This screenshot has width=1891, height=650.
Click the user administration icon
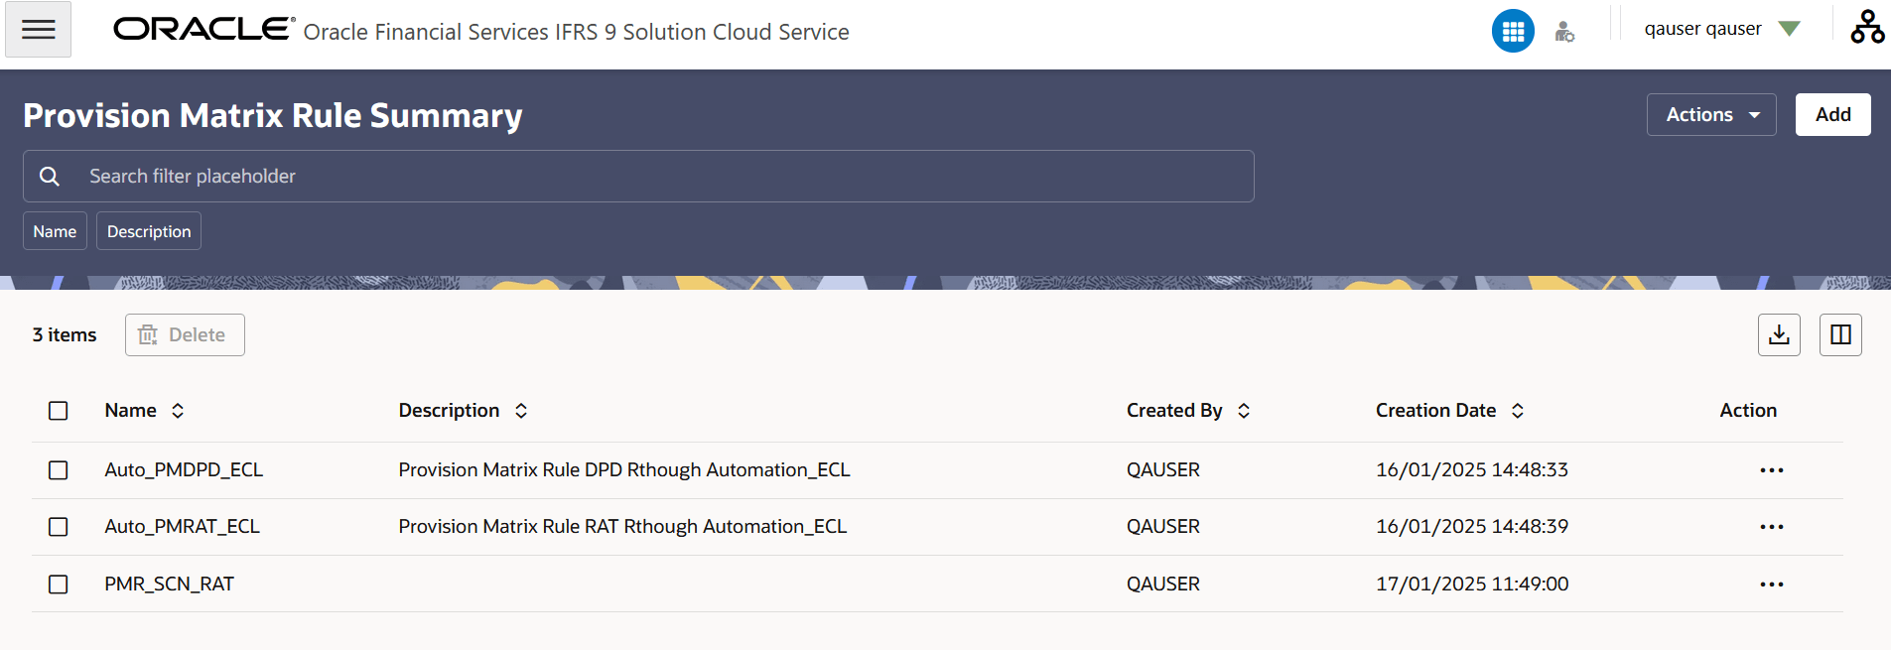point(1564,32)
